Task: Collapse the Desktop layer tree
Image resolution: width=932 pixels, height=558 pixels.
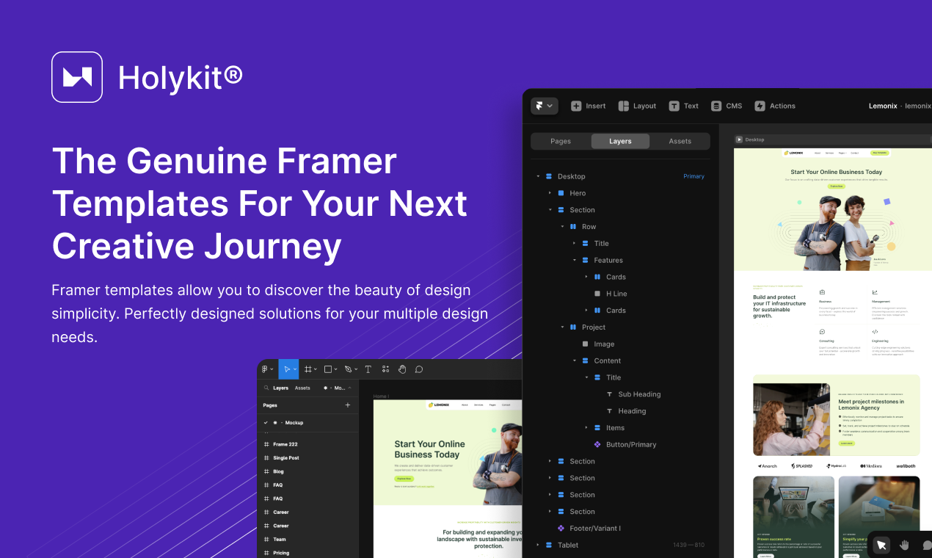Action: click(x=538, y=176)
